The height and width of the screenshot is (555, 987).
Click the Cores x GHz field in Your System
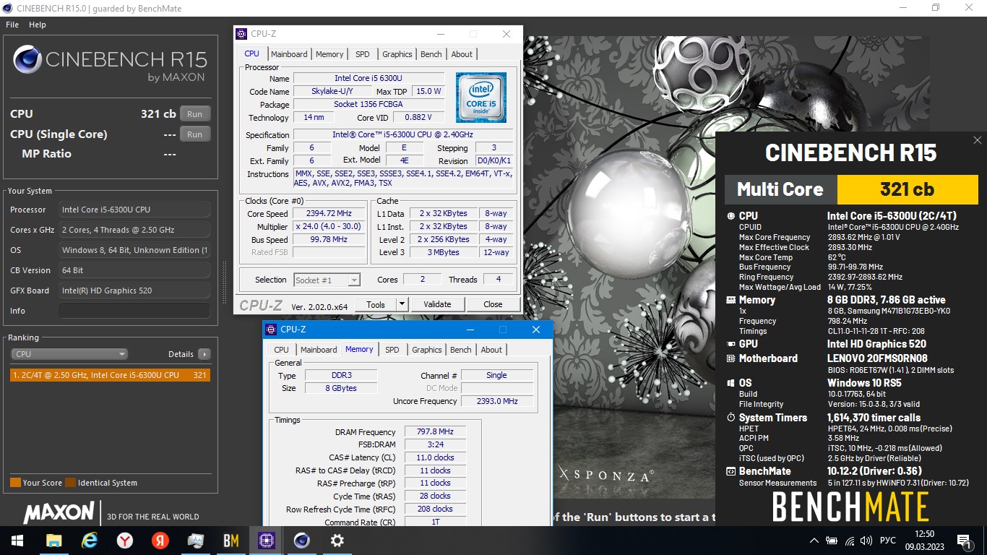point(134,230)
